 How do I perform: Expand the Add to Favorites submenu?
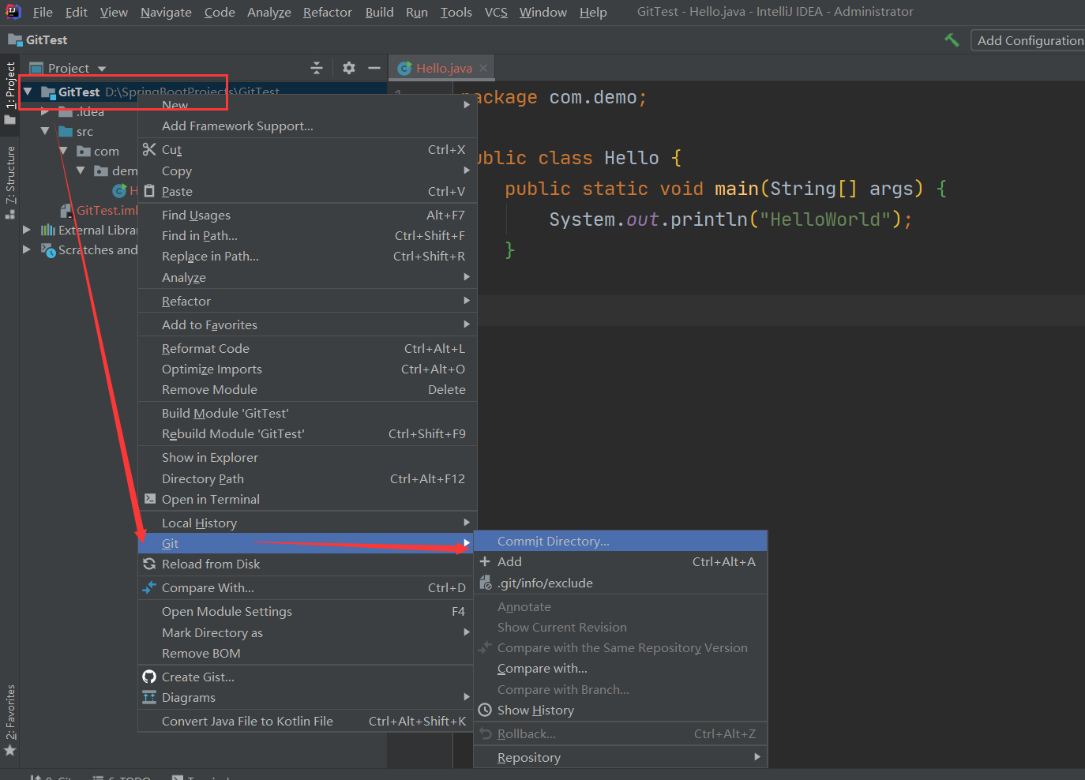308,324
